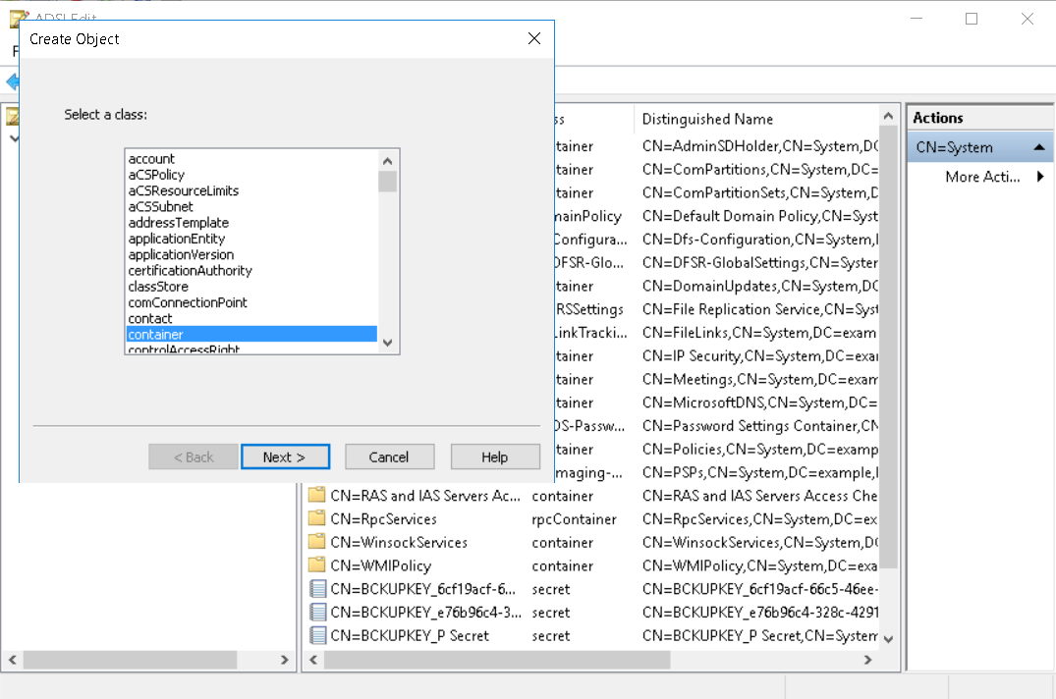
Task: Click the BCKUPKEY_6cf19acf secret object icon
Action: tap(316, 589)
